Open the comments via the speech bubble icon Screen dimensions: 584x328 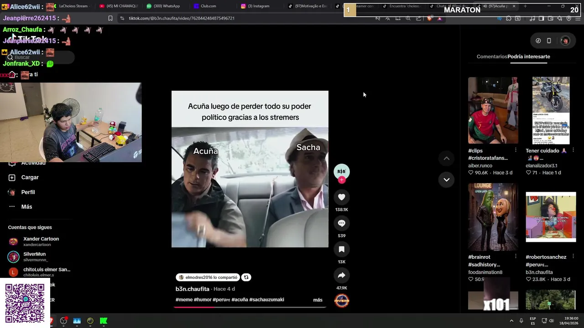pyautogui.click(x=341, y=223)
